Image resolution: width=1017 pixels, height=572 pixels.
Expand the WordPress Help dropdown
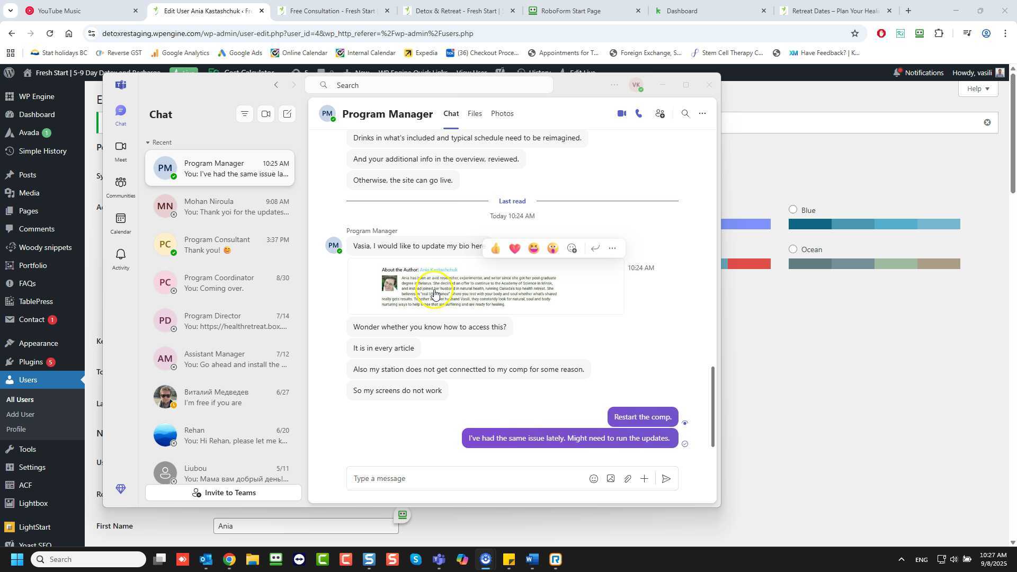[978, 88]
